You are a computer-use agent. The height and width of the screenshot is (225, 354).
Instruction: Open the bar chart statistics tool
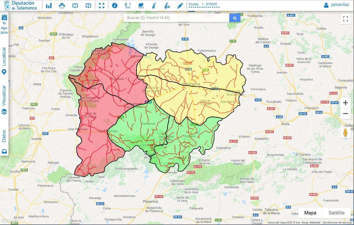(49, 6)
